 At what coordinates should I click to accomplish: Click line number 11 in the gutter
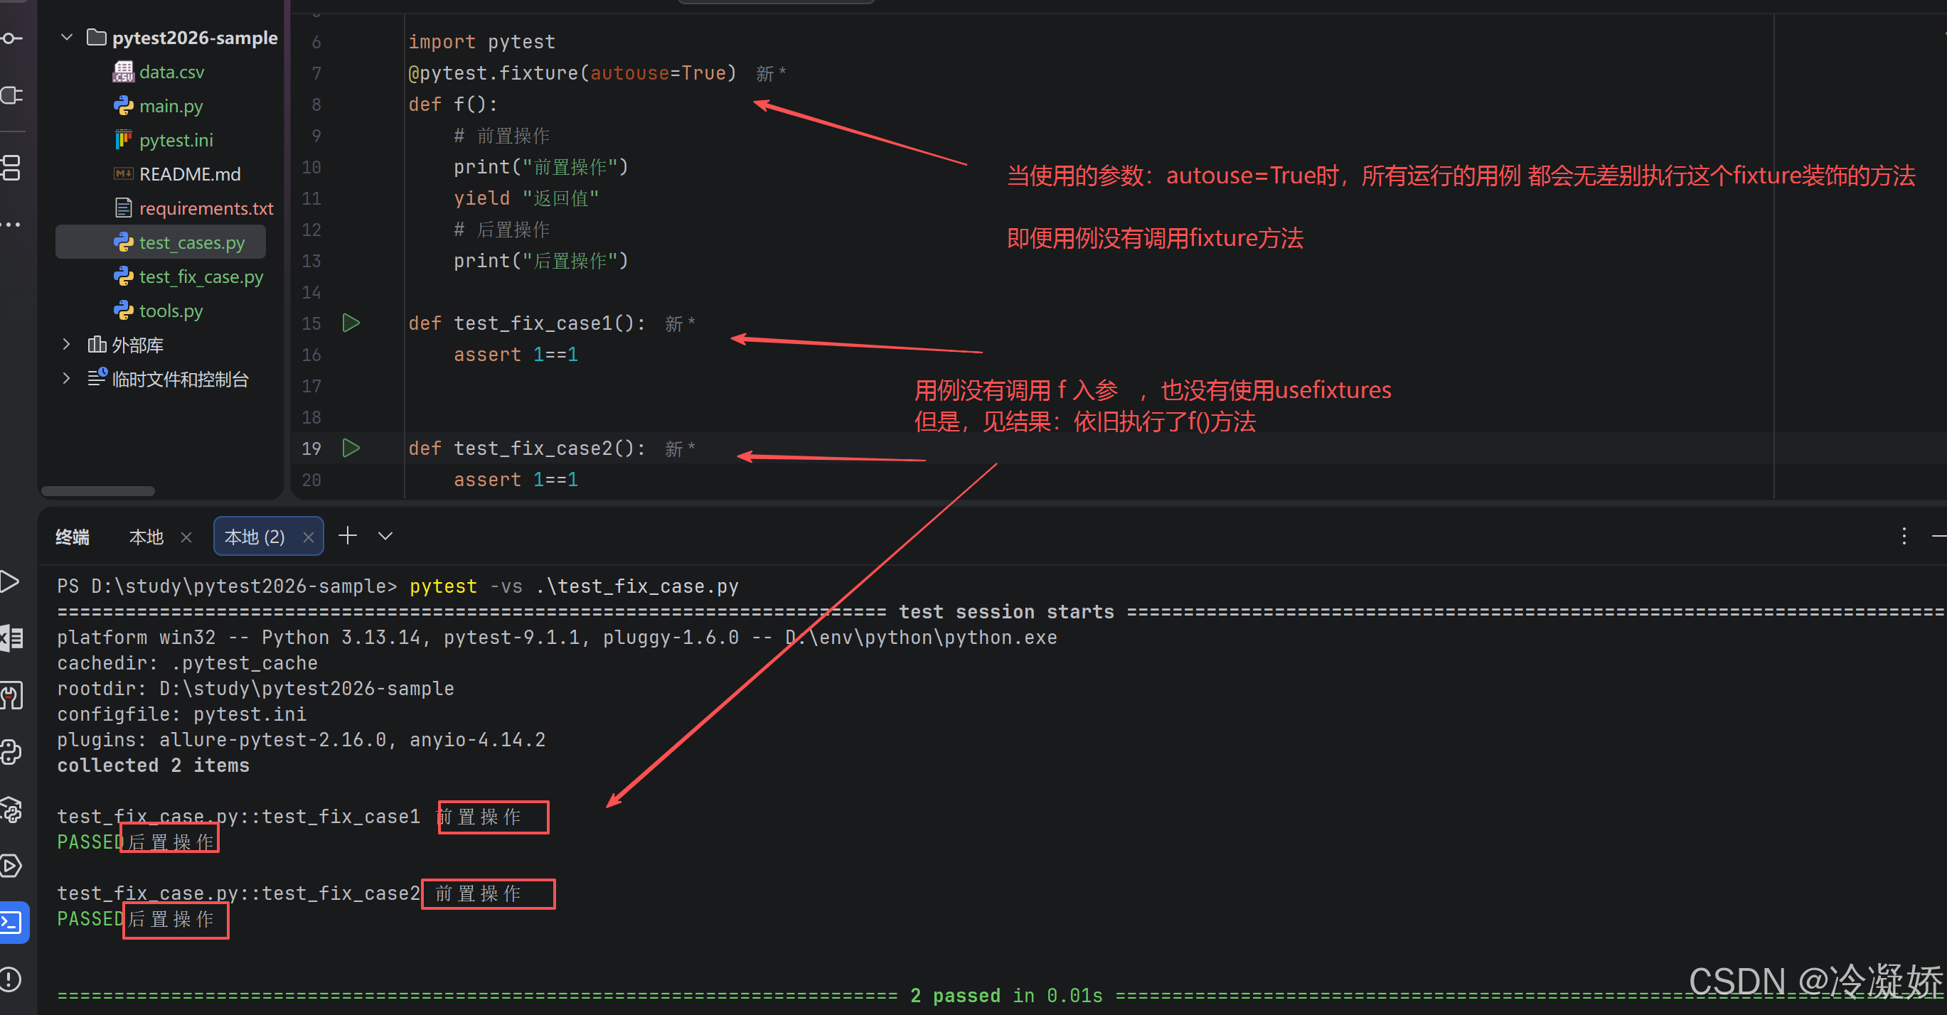pos(311,198)
